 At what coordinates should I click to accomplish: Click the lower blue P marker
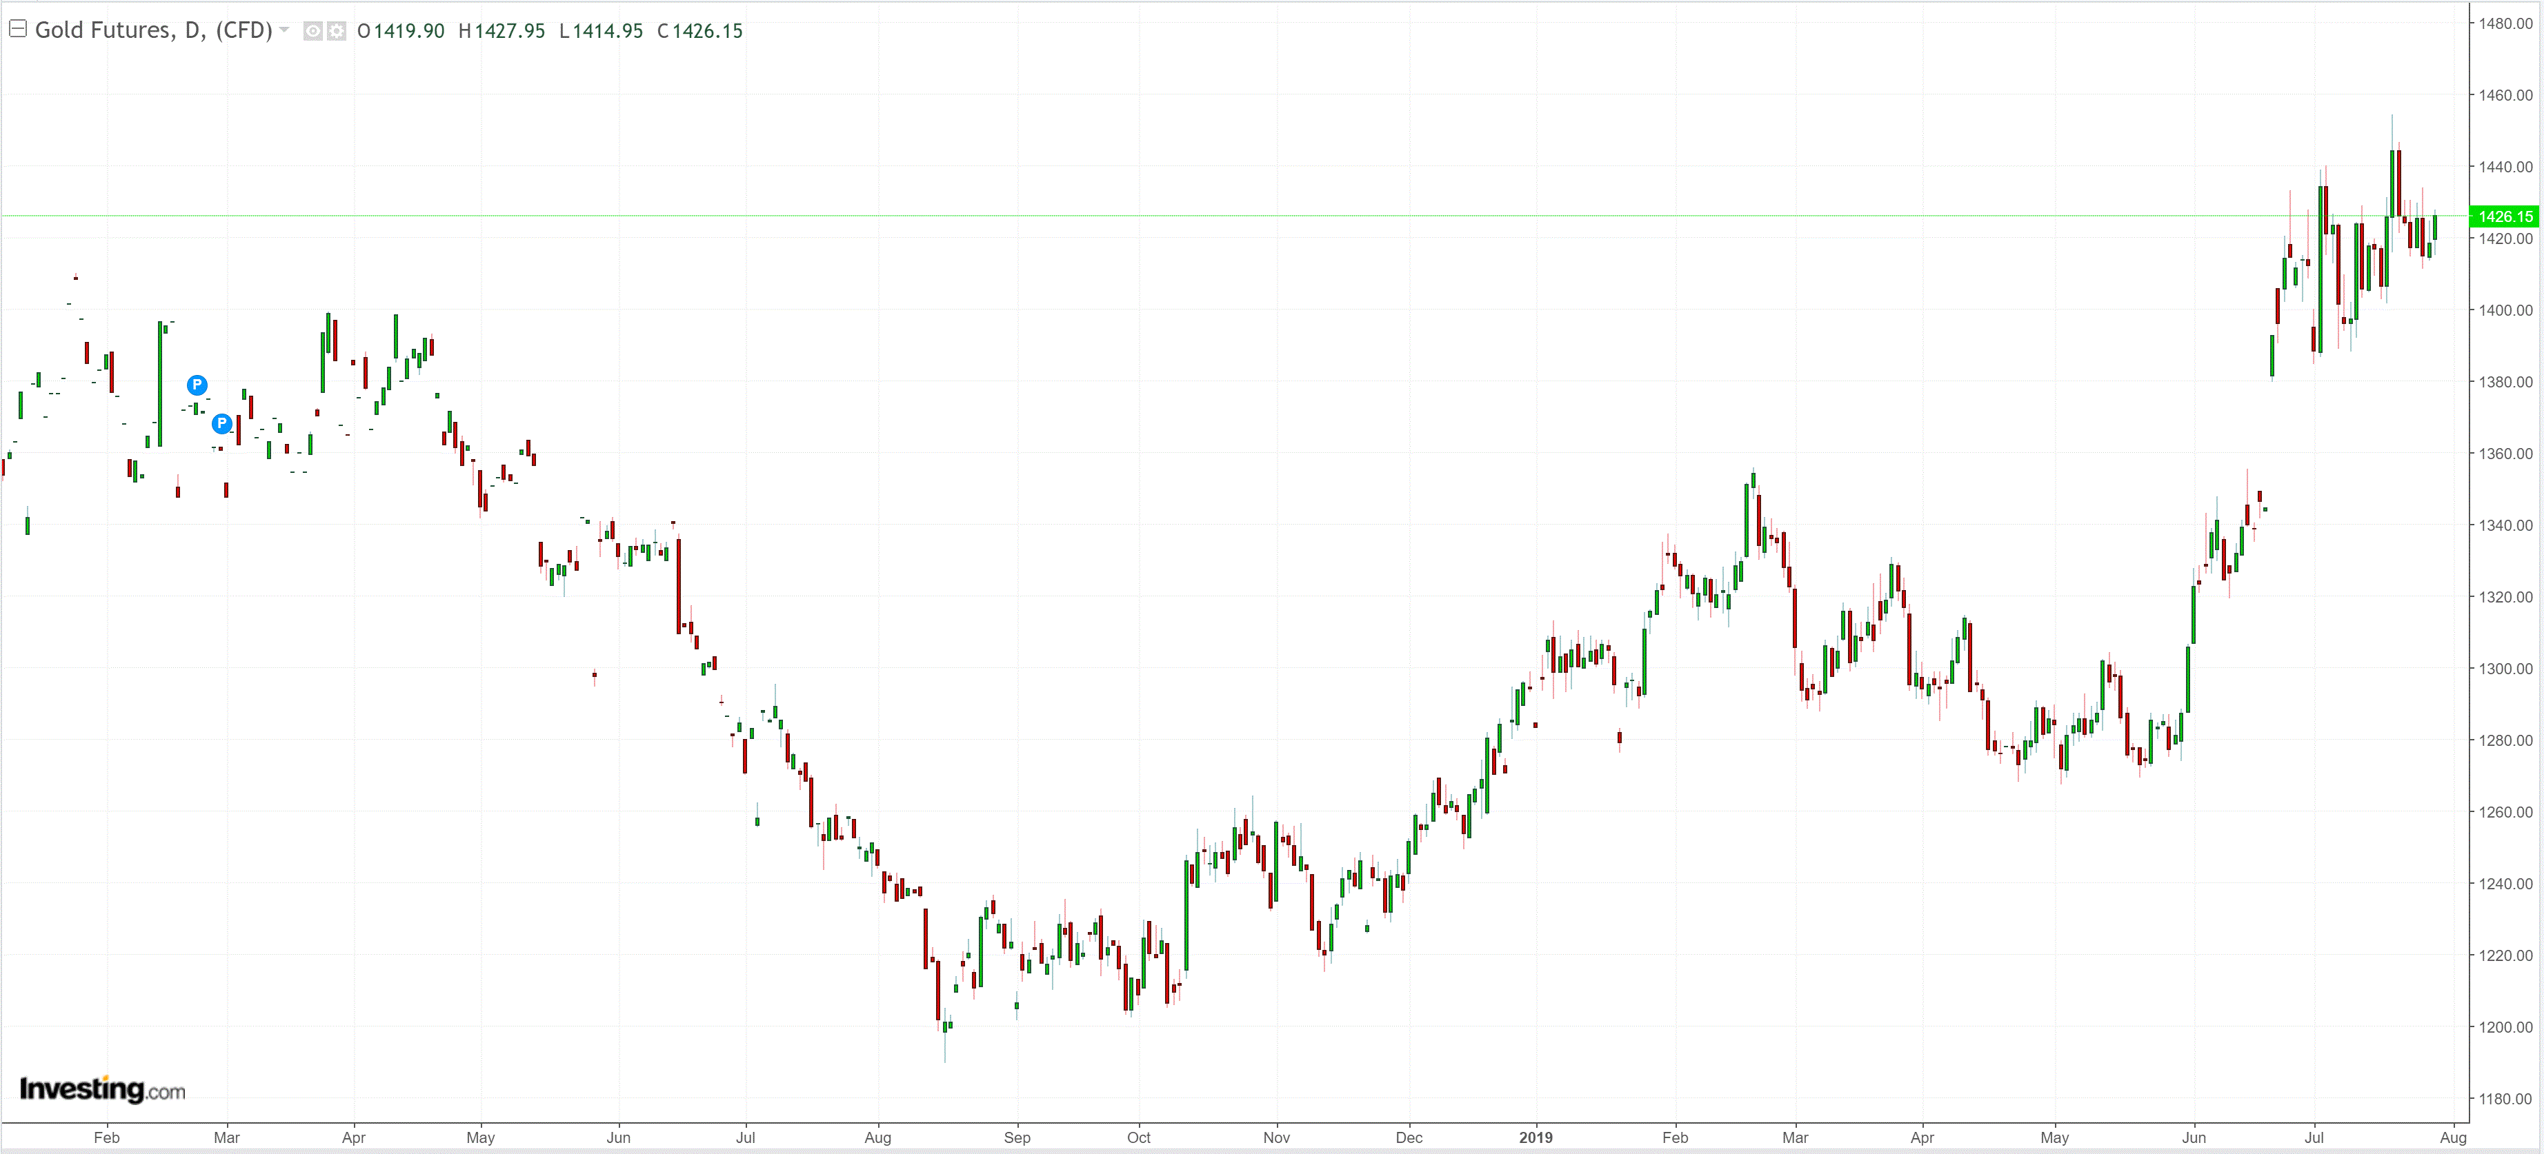[x=222, y=423]
